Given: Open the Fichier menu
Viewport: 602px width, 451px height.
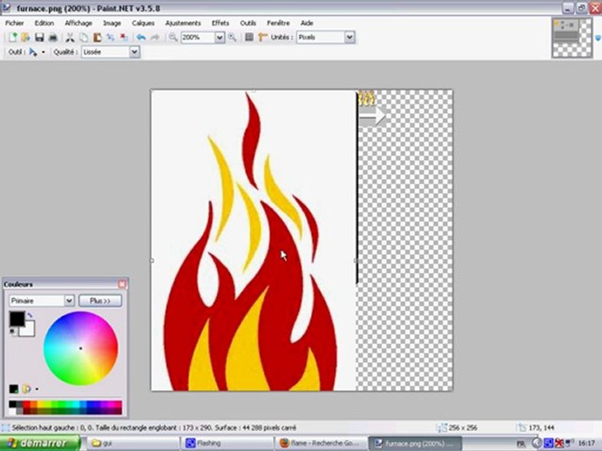Looking at the screenshot, I should coord(14,23).
